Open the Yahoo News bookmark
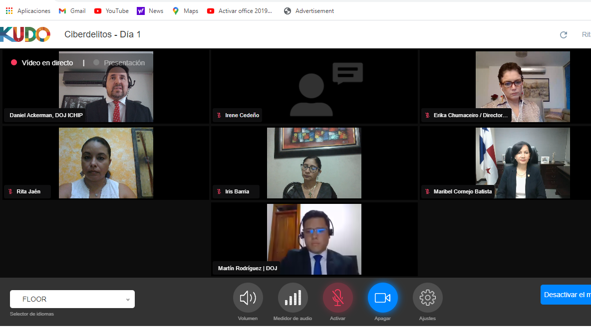 point(150,11)
